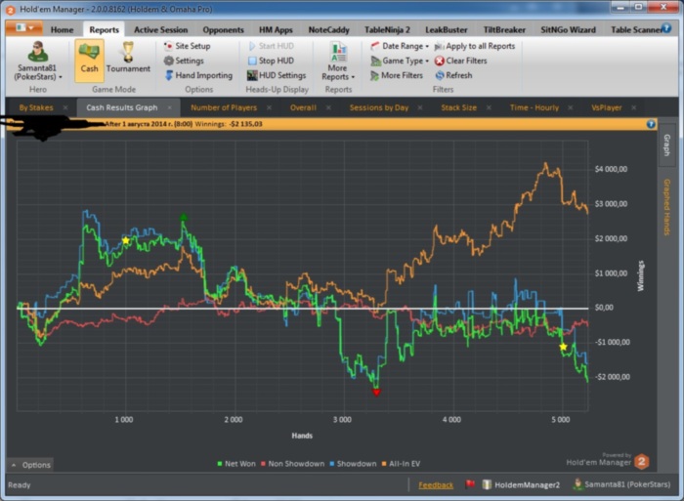Open the NoteCaddy tab
The height and width of the screenshot is (501, 684).
tap(329, 29)
